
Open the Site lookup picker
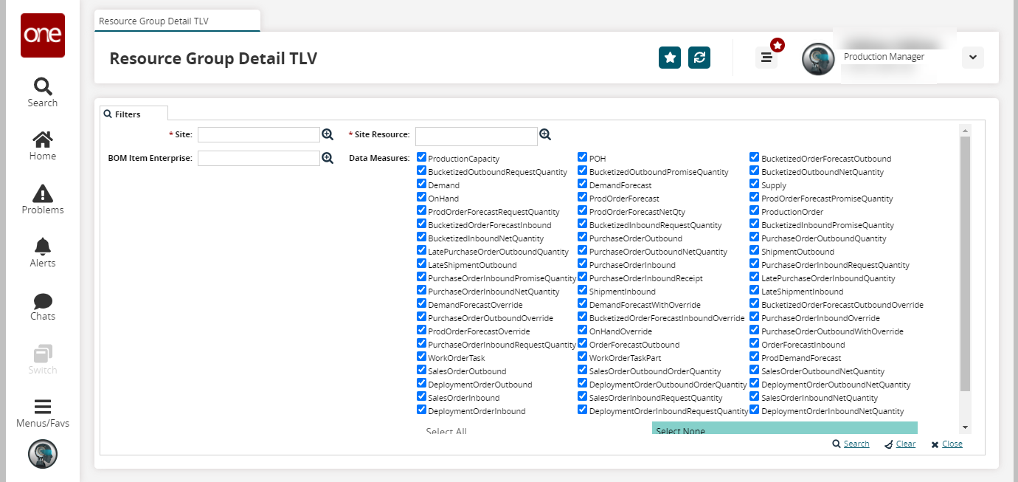pyautogui.click(x=328, y=134)
